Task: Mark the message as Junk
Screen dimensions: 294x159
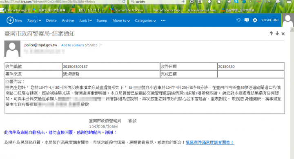Action: pyautogui.click(x=83, y=20)
